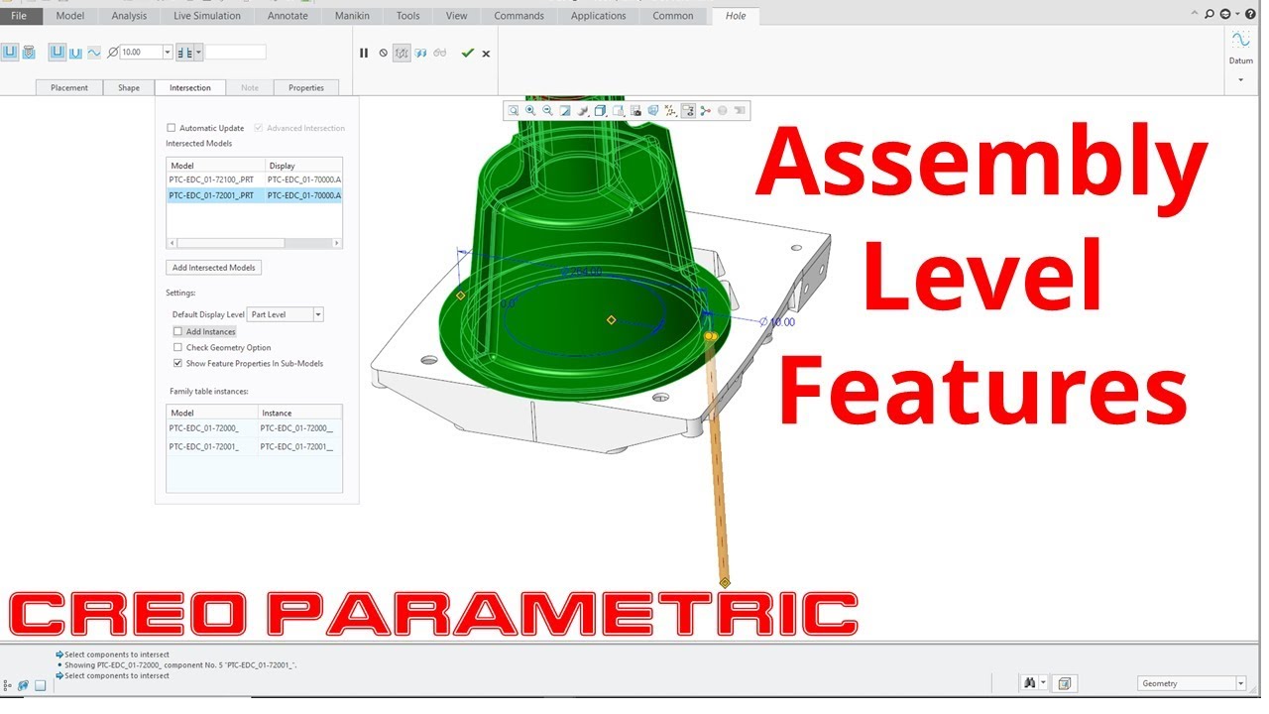This screenshot has height=714, width=1269.
Task: Enable the Automatic Update checkbox
Action: [171, 128]
